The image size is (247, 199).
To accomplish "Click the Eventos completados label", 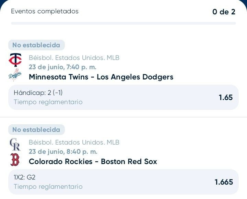I will pyautogui.click(x=45, y=11).
